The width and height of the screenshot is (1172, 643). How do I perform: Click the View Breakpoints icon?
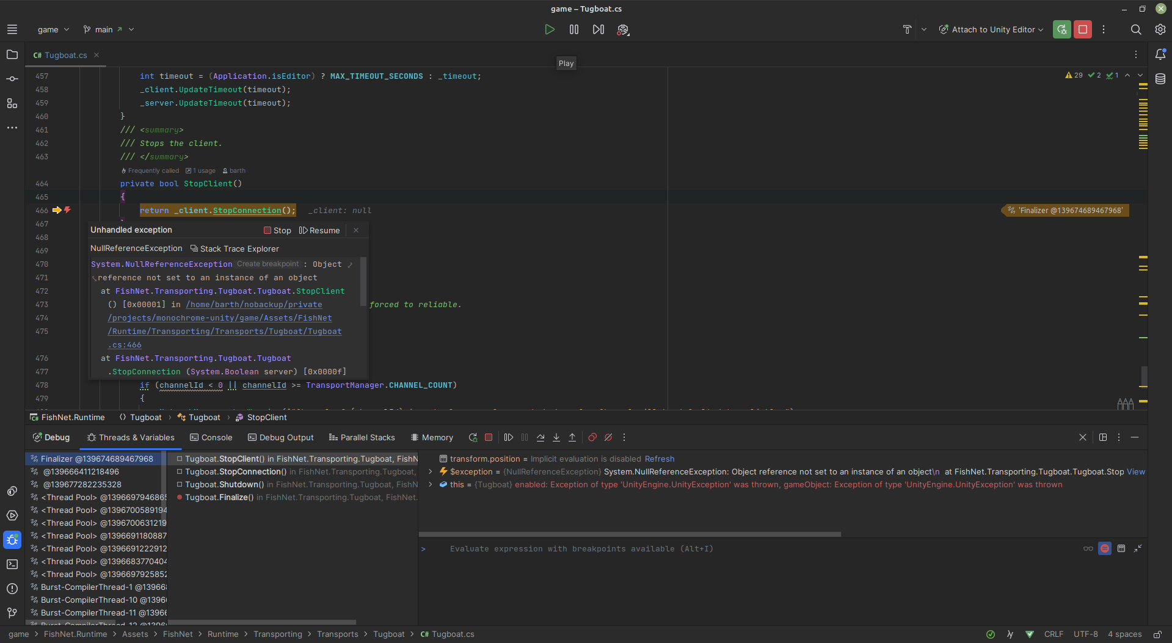coord(592,437)
